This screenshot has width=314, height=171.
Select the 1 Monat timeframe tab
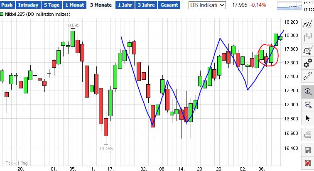click(x=74, y=5)
